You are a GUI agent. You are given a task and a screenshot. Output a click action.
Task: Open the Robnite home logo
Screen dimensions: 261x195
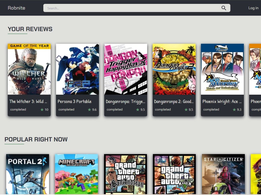tap(16, 8)
